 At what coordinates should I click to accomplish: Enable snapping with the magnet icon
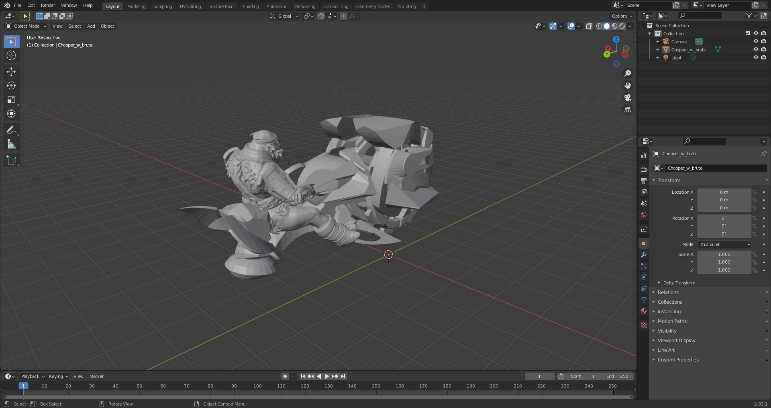321,16
